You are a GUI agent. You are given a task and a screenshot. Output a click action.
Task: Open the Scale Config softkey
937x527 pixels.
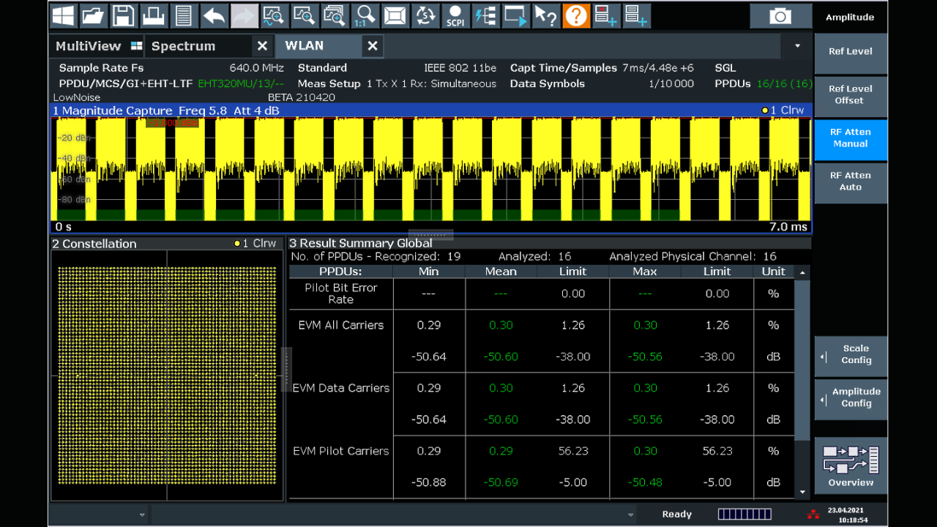(x=851, y=355)
